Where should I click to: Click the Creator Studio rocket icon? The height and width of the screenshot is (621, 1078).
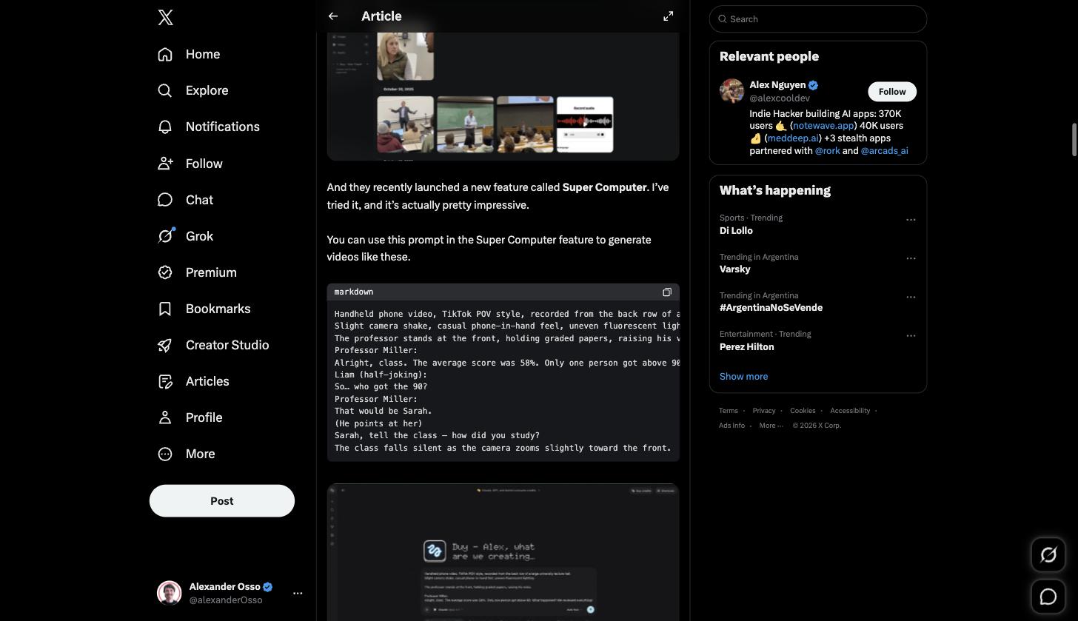click(x=165, y=345)
